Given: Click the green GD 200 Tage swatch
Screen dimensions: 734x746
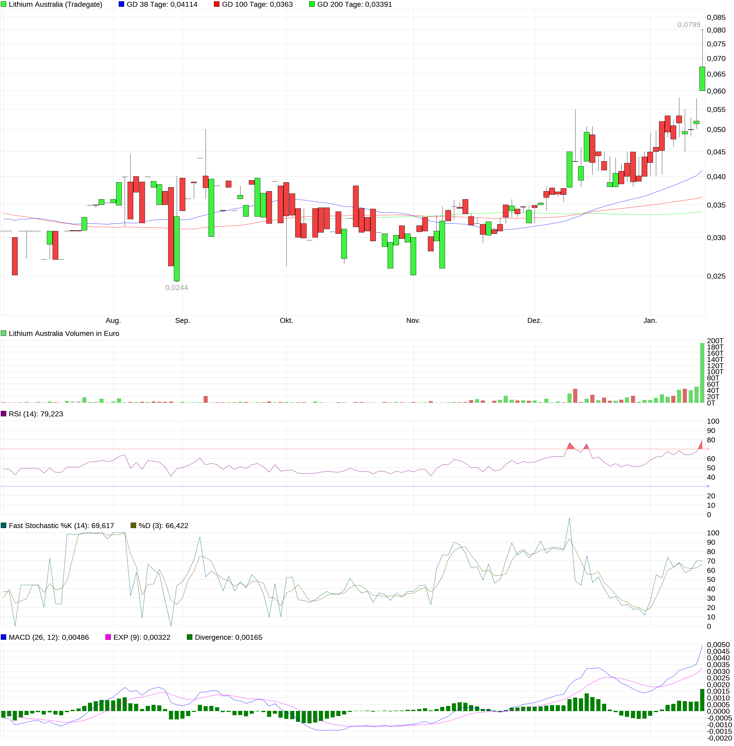Looking at the screenshot, I should pos(312,4).
